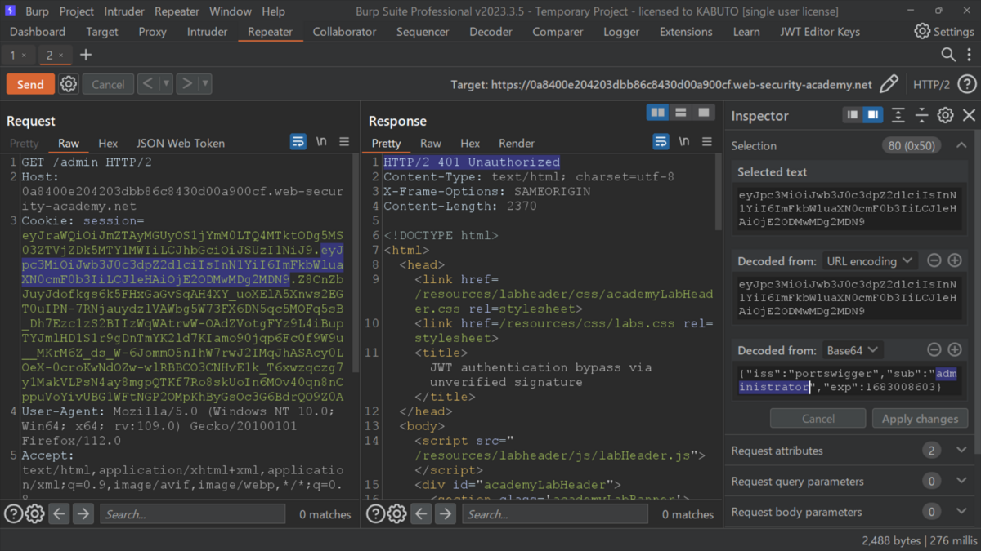Screen dimensions: 981x551
Task: Remove the Base64 decode step
Action: click(934, 350)
